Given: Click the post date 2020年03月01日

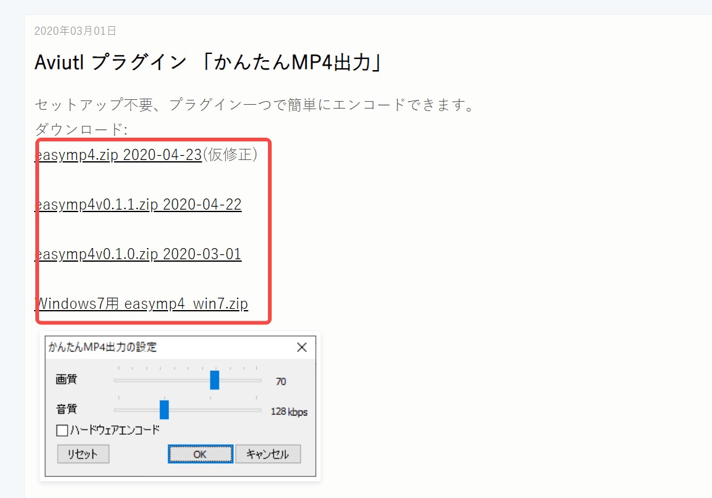Looking at the screenshot, I should [75, 31].
